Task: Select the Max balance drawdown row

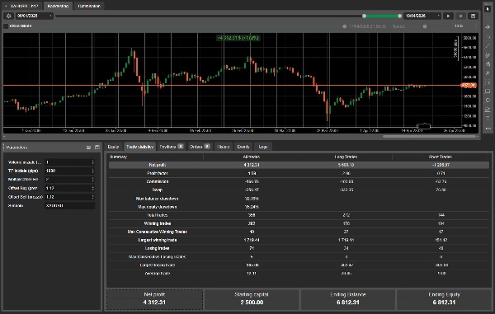Action: point(299,199)
